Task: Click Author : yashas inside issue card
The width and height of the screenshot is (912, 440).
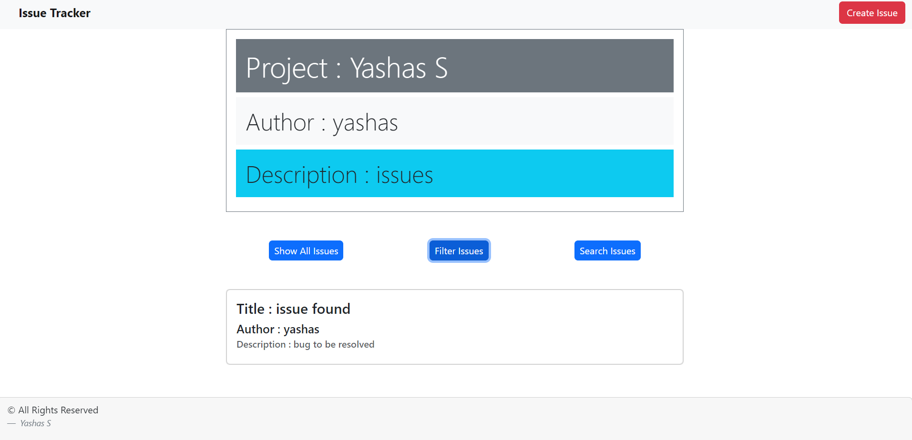Action: tap(278, 329)
